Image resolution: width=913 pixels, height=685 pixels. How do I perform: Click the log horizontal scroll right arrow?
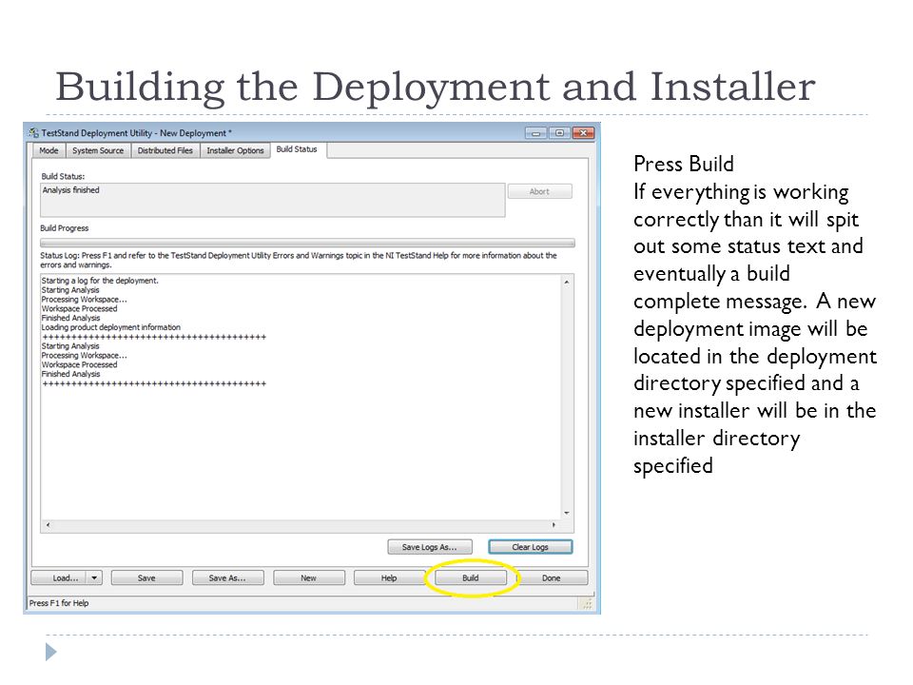(554, 525)
